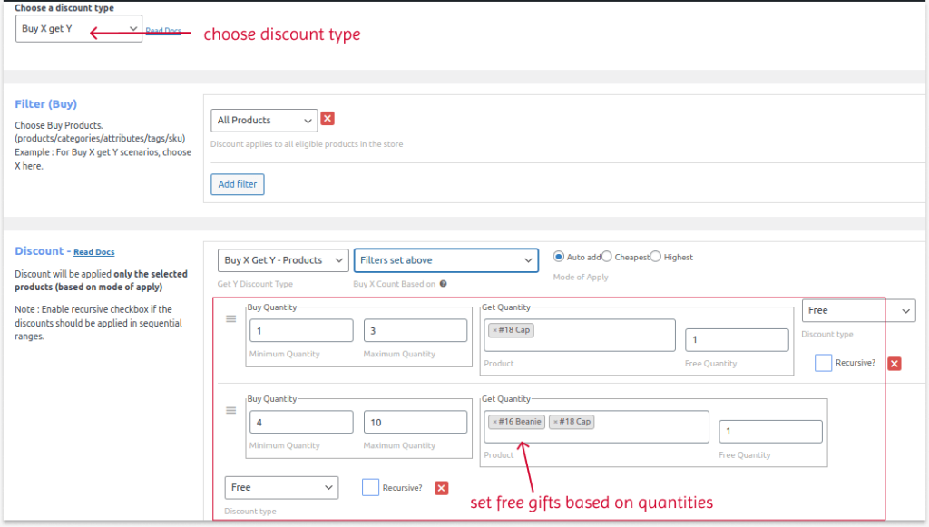The width and height of the screenshot is (929, 527).
Task: Remove the #16 Beanie product chip
Action: click(x=494, y=422)
